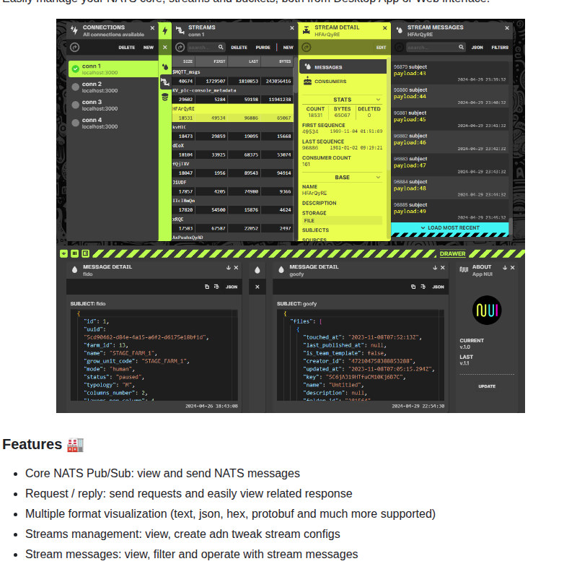Sort streams by LAST column header
The image size is (577, 569).
[x=245, y=61]
